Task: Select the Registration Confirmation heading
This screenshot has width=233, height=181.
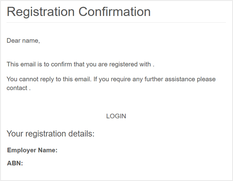Action: (x=78, y=12)
